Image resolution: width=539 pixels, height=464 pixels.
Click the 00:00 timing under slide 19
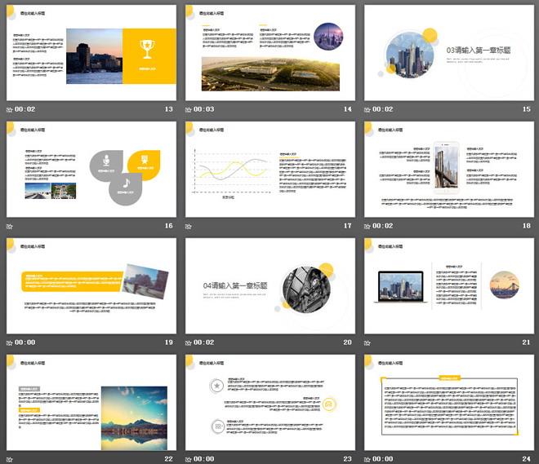pyautogui.click(x=24, y=342)
